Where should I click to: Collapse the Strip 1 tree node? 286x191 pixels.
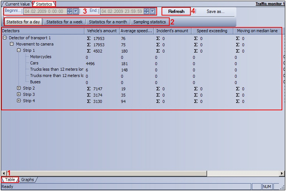[19, 50]
